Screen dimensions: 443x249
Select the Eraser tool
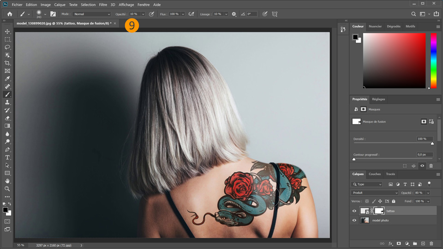pos(7,118)
